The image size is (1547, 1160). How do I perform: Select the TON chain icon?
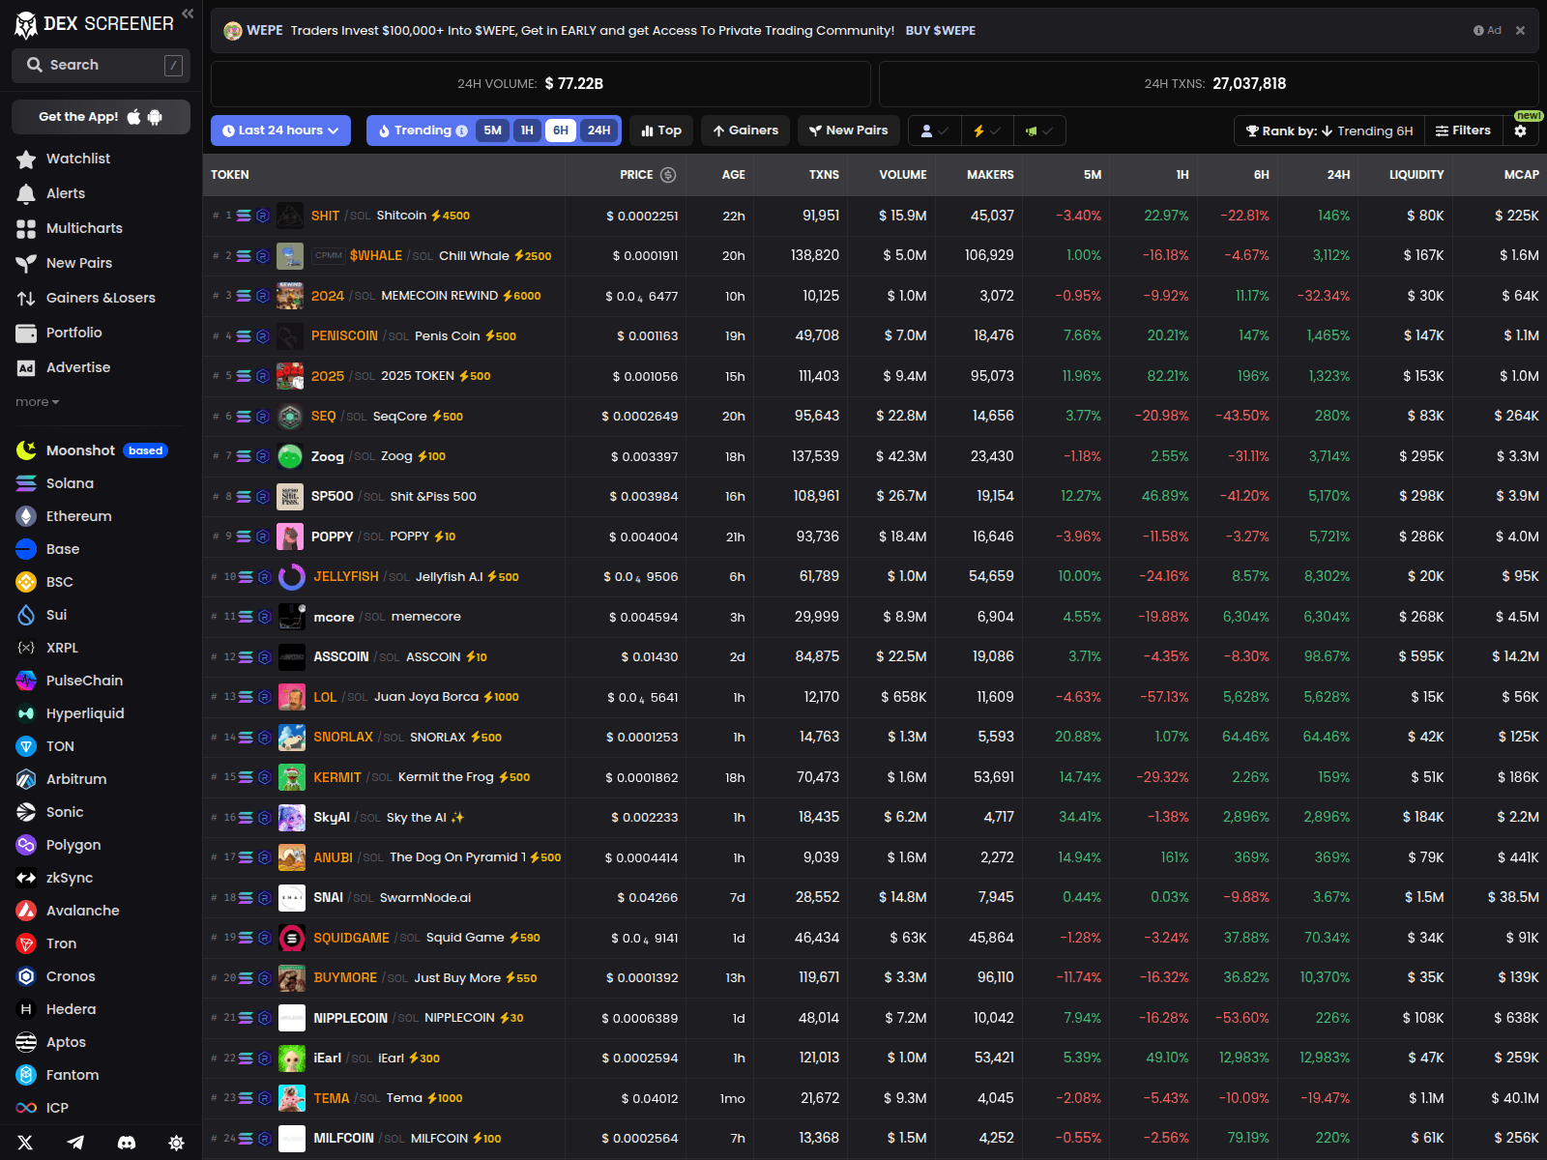point(26,746)
